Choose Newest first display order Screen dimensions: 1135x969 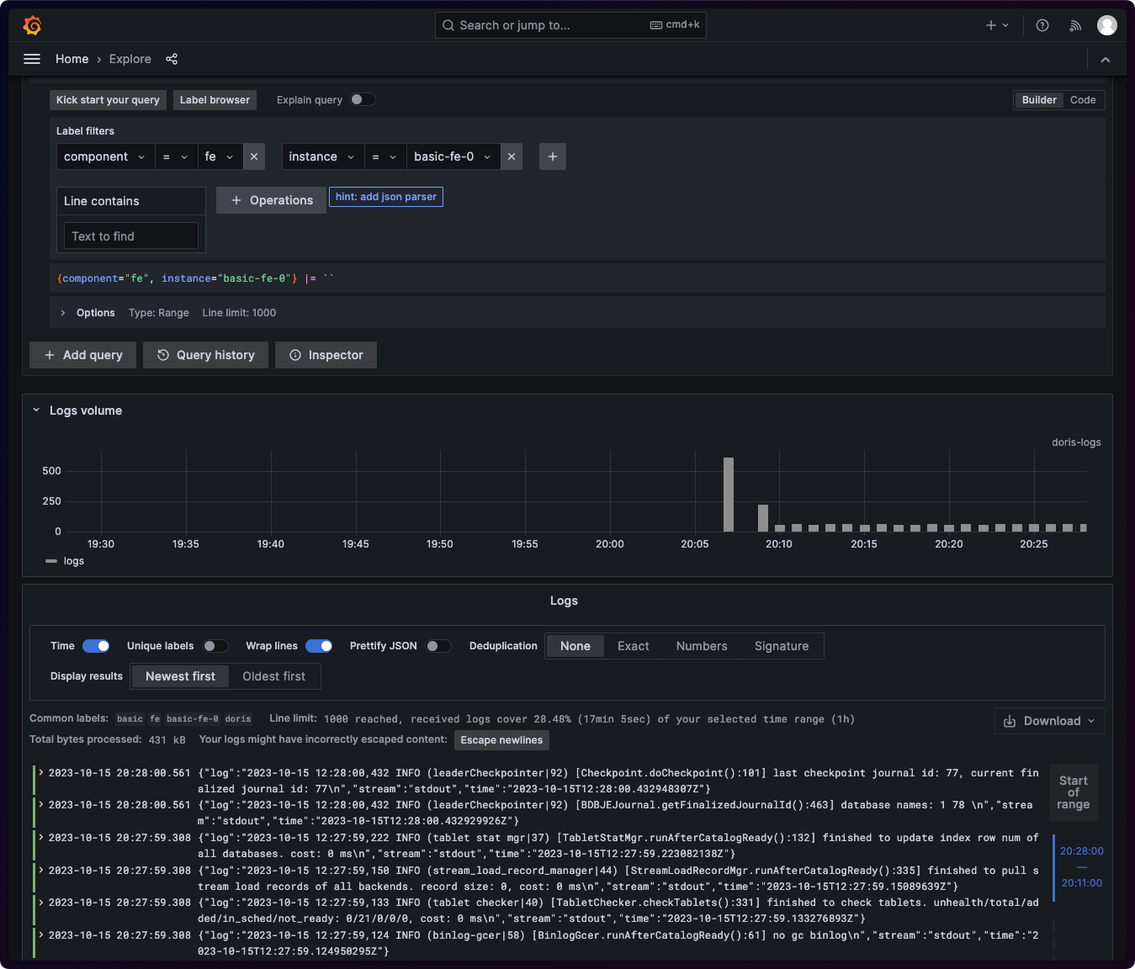click(x=180, y=676)
